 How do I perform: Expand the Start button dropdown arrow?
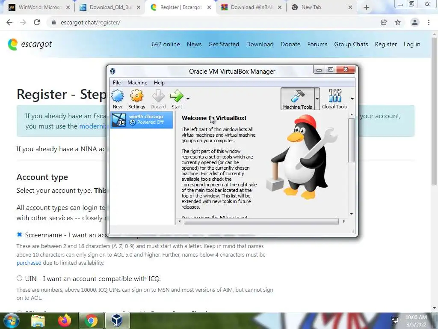pyautogui.click(x=188, y=99)
